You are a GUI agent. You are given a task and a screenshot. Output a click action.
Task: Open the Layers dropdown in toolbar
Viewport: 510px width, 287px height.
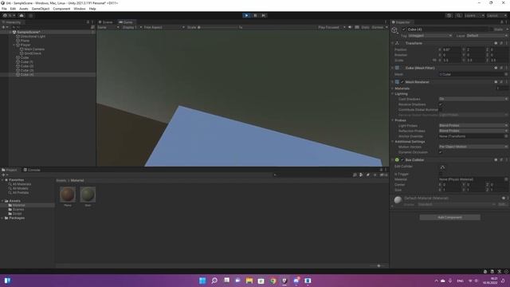(x=474, y=15)
